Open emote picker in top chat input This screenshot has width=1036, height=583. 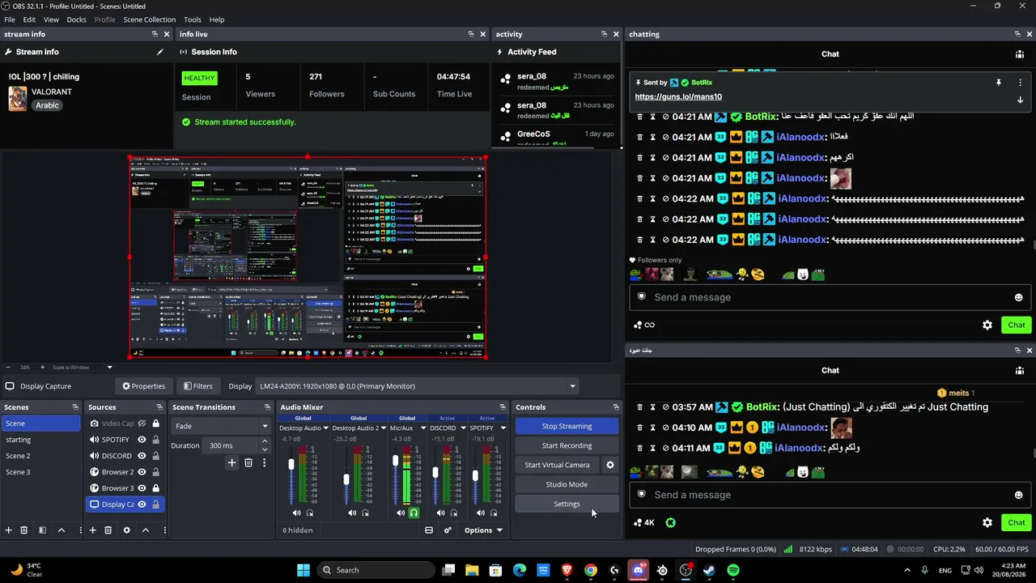tap(1018, 297)
